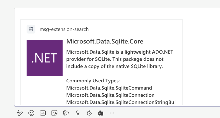220x118 pixels.
Task: Select the Microsoft.Data.Sqlite.SqliteConnection line
Action: (x=110, y=95)
